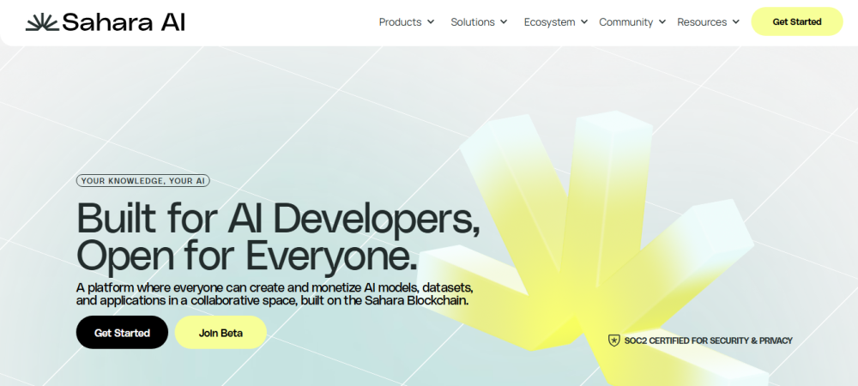Click the Sahara AI logo icon

[42, 22]
